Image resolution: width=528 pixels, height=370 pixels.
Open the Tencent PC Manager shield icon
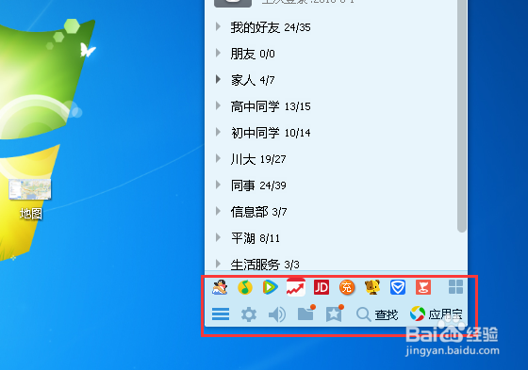(398, 287)
